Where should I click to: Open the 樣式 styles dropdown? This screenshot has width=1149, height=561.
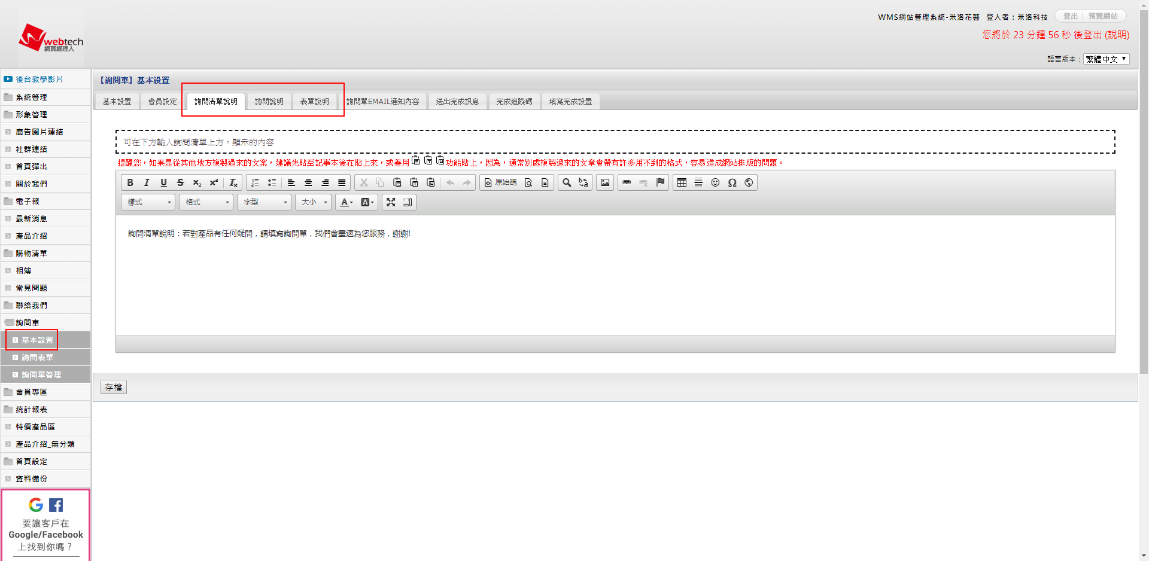point(148,203)
